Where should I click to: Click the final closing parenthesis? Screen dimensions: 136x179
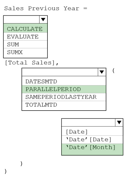point(6,171)
